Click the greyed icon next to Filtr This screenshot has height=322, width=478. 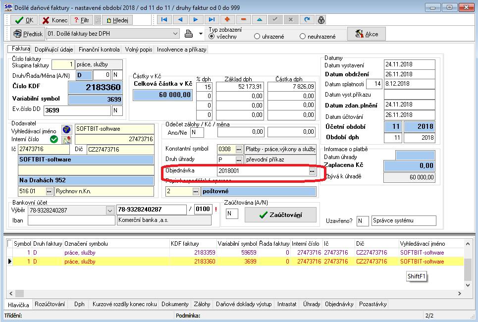coord(98,20)
